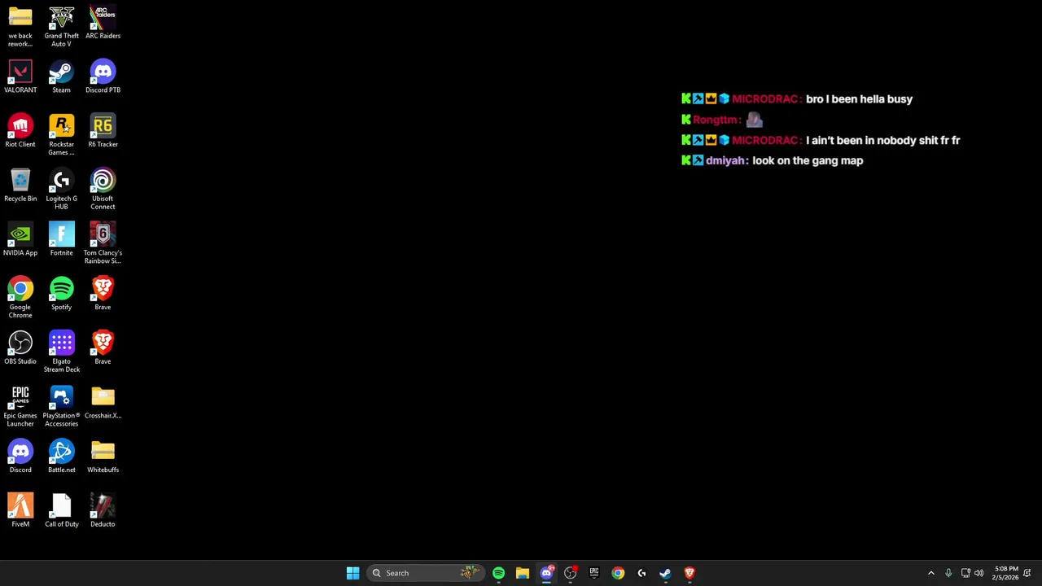Open the volume tray icon
1042x586 pixels.
coord(979,573)
